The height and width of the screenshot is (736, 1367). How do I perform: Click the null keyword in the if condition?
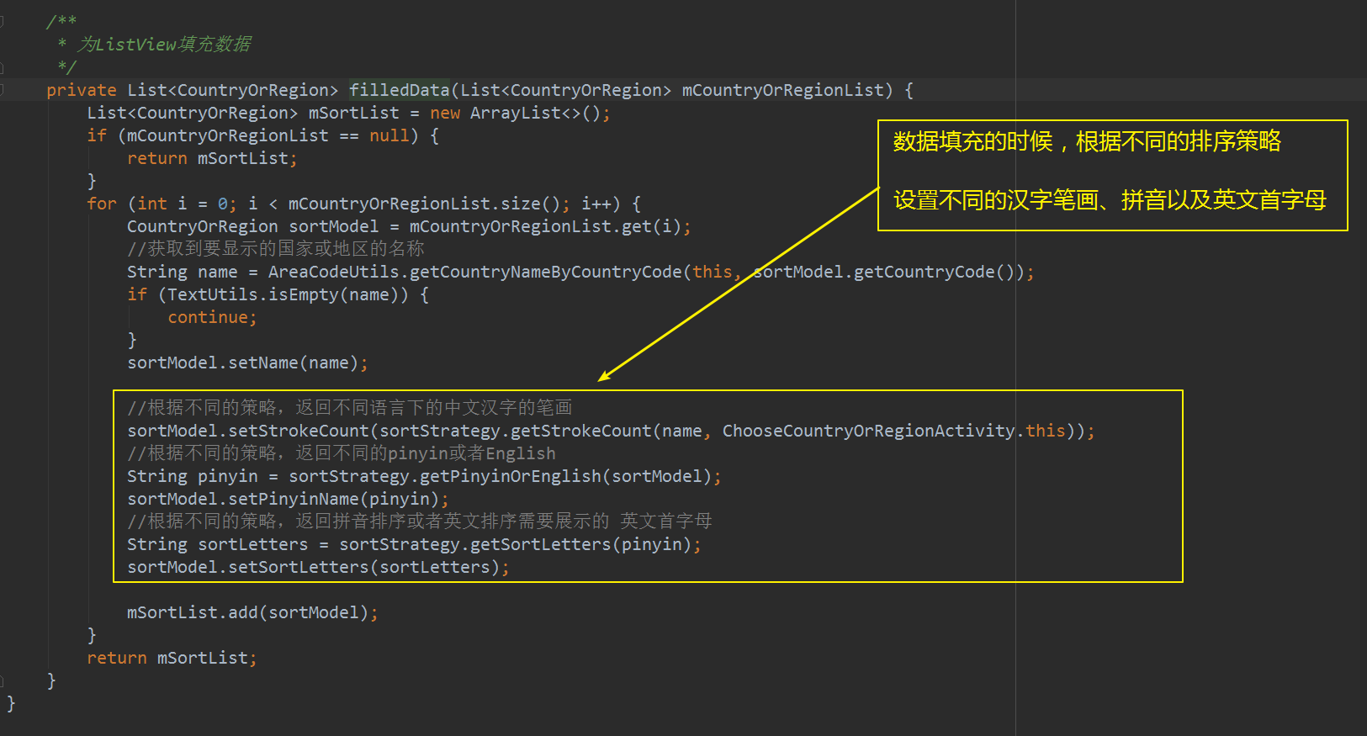coord(389,135)
